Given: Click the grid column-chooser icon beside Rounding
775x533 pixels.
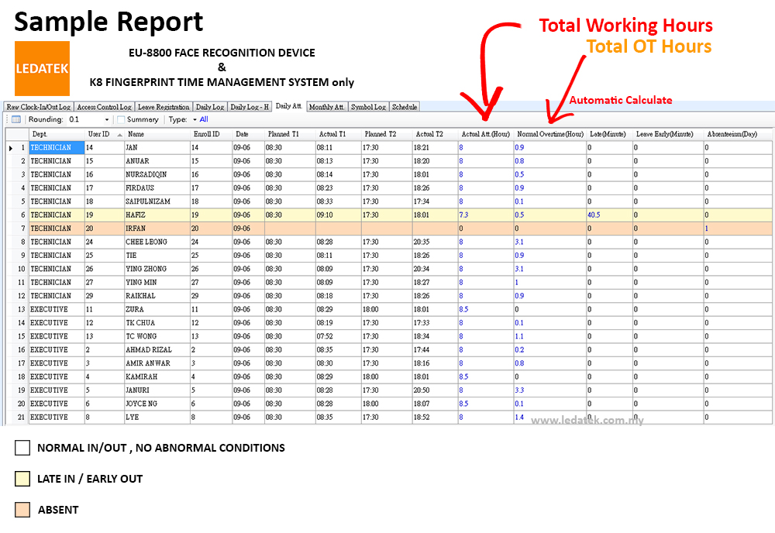Looking at the screenshot, I should click(x=16, y=119).
